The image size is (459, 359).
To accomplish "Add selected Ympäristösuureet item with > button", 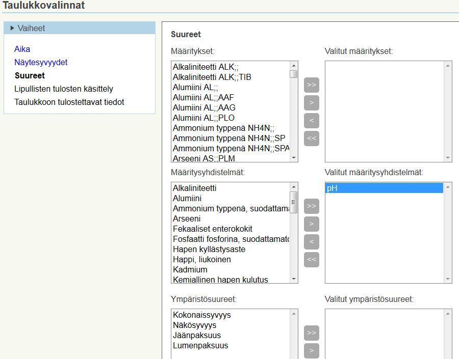I will pos(312,350).
